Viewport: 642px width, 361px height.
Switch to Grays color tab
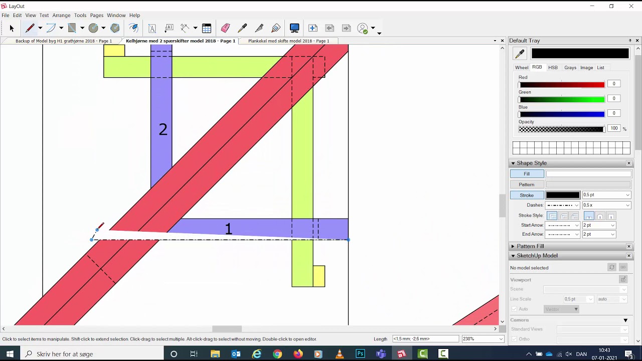[570, 68]
